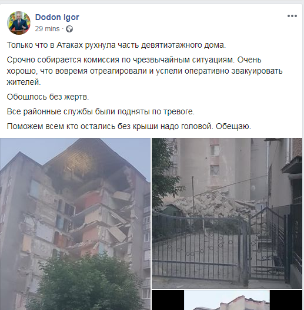This screenshot has height=310, width=304.
Task: Open the partially visible third photo
Action: click(x=227, y=300)
